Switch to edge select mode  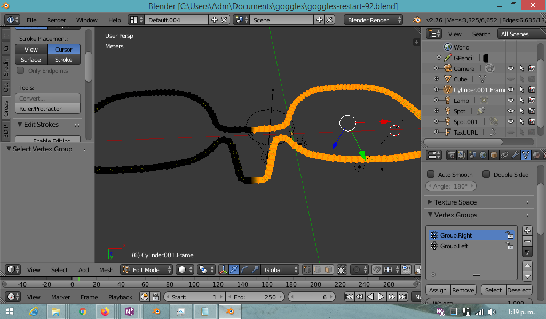coord(318,269)
